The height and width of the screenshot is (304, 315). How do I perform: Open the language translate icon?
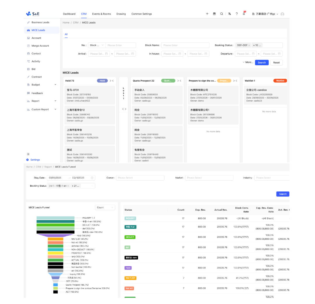(230, 14)
